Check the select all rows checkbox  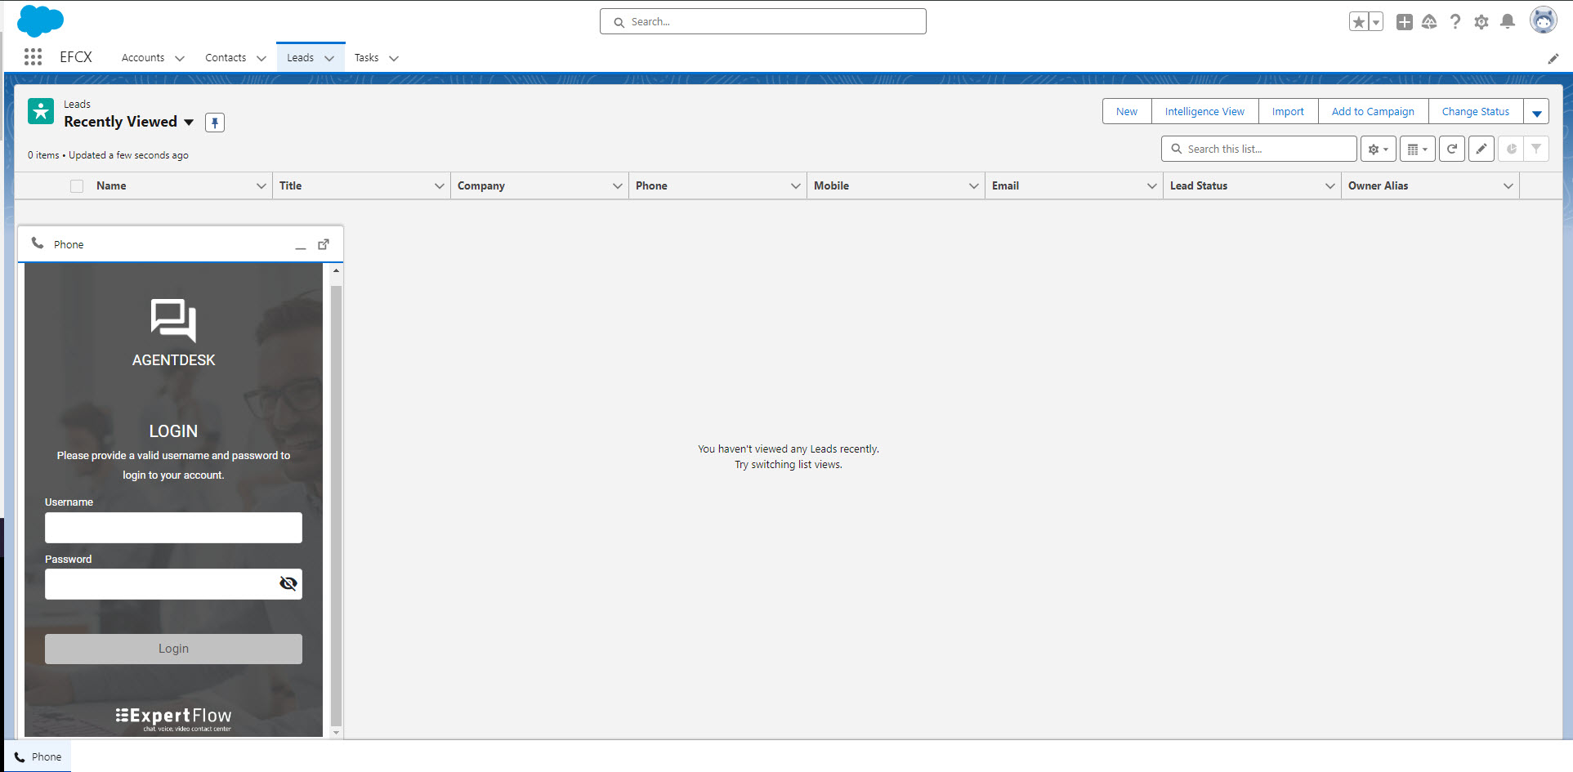click(77, 186)
